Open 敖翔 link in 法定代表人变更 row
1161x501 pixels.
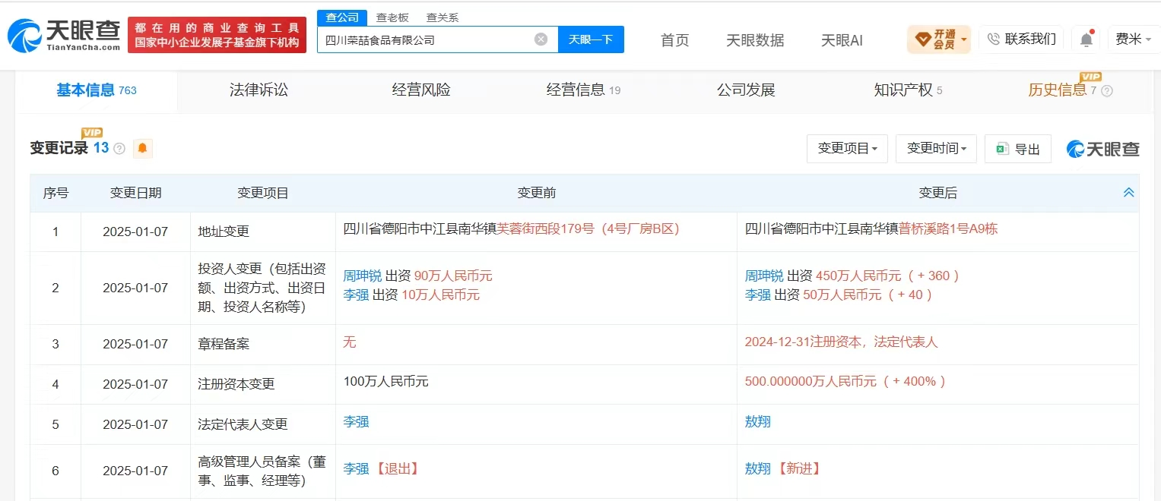pos(757,421)
